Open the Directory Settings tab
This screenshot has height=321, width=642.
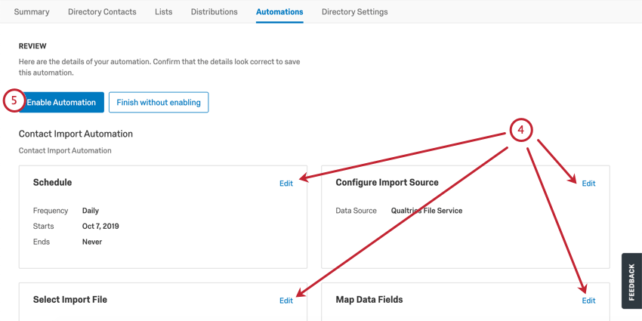[x=354, y=12]
